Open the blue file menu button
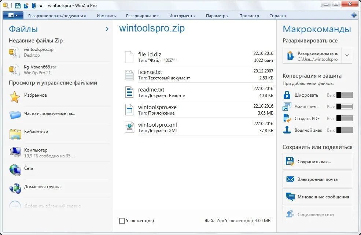 pos(13,15)
